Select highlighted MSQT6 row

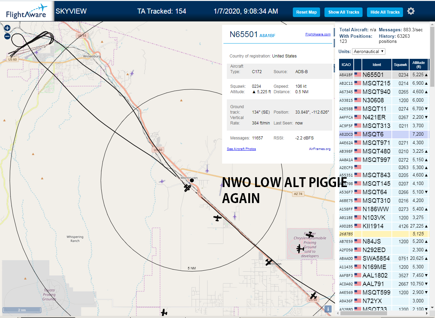point(384,134)
